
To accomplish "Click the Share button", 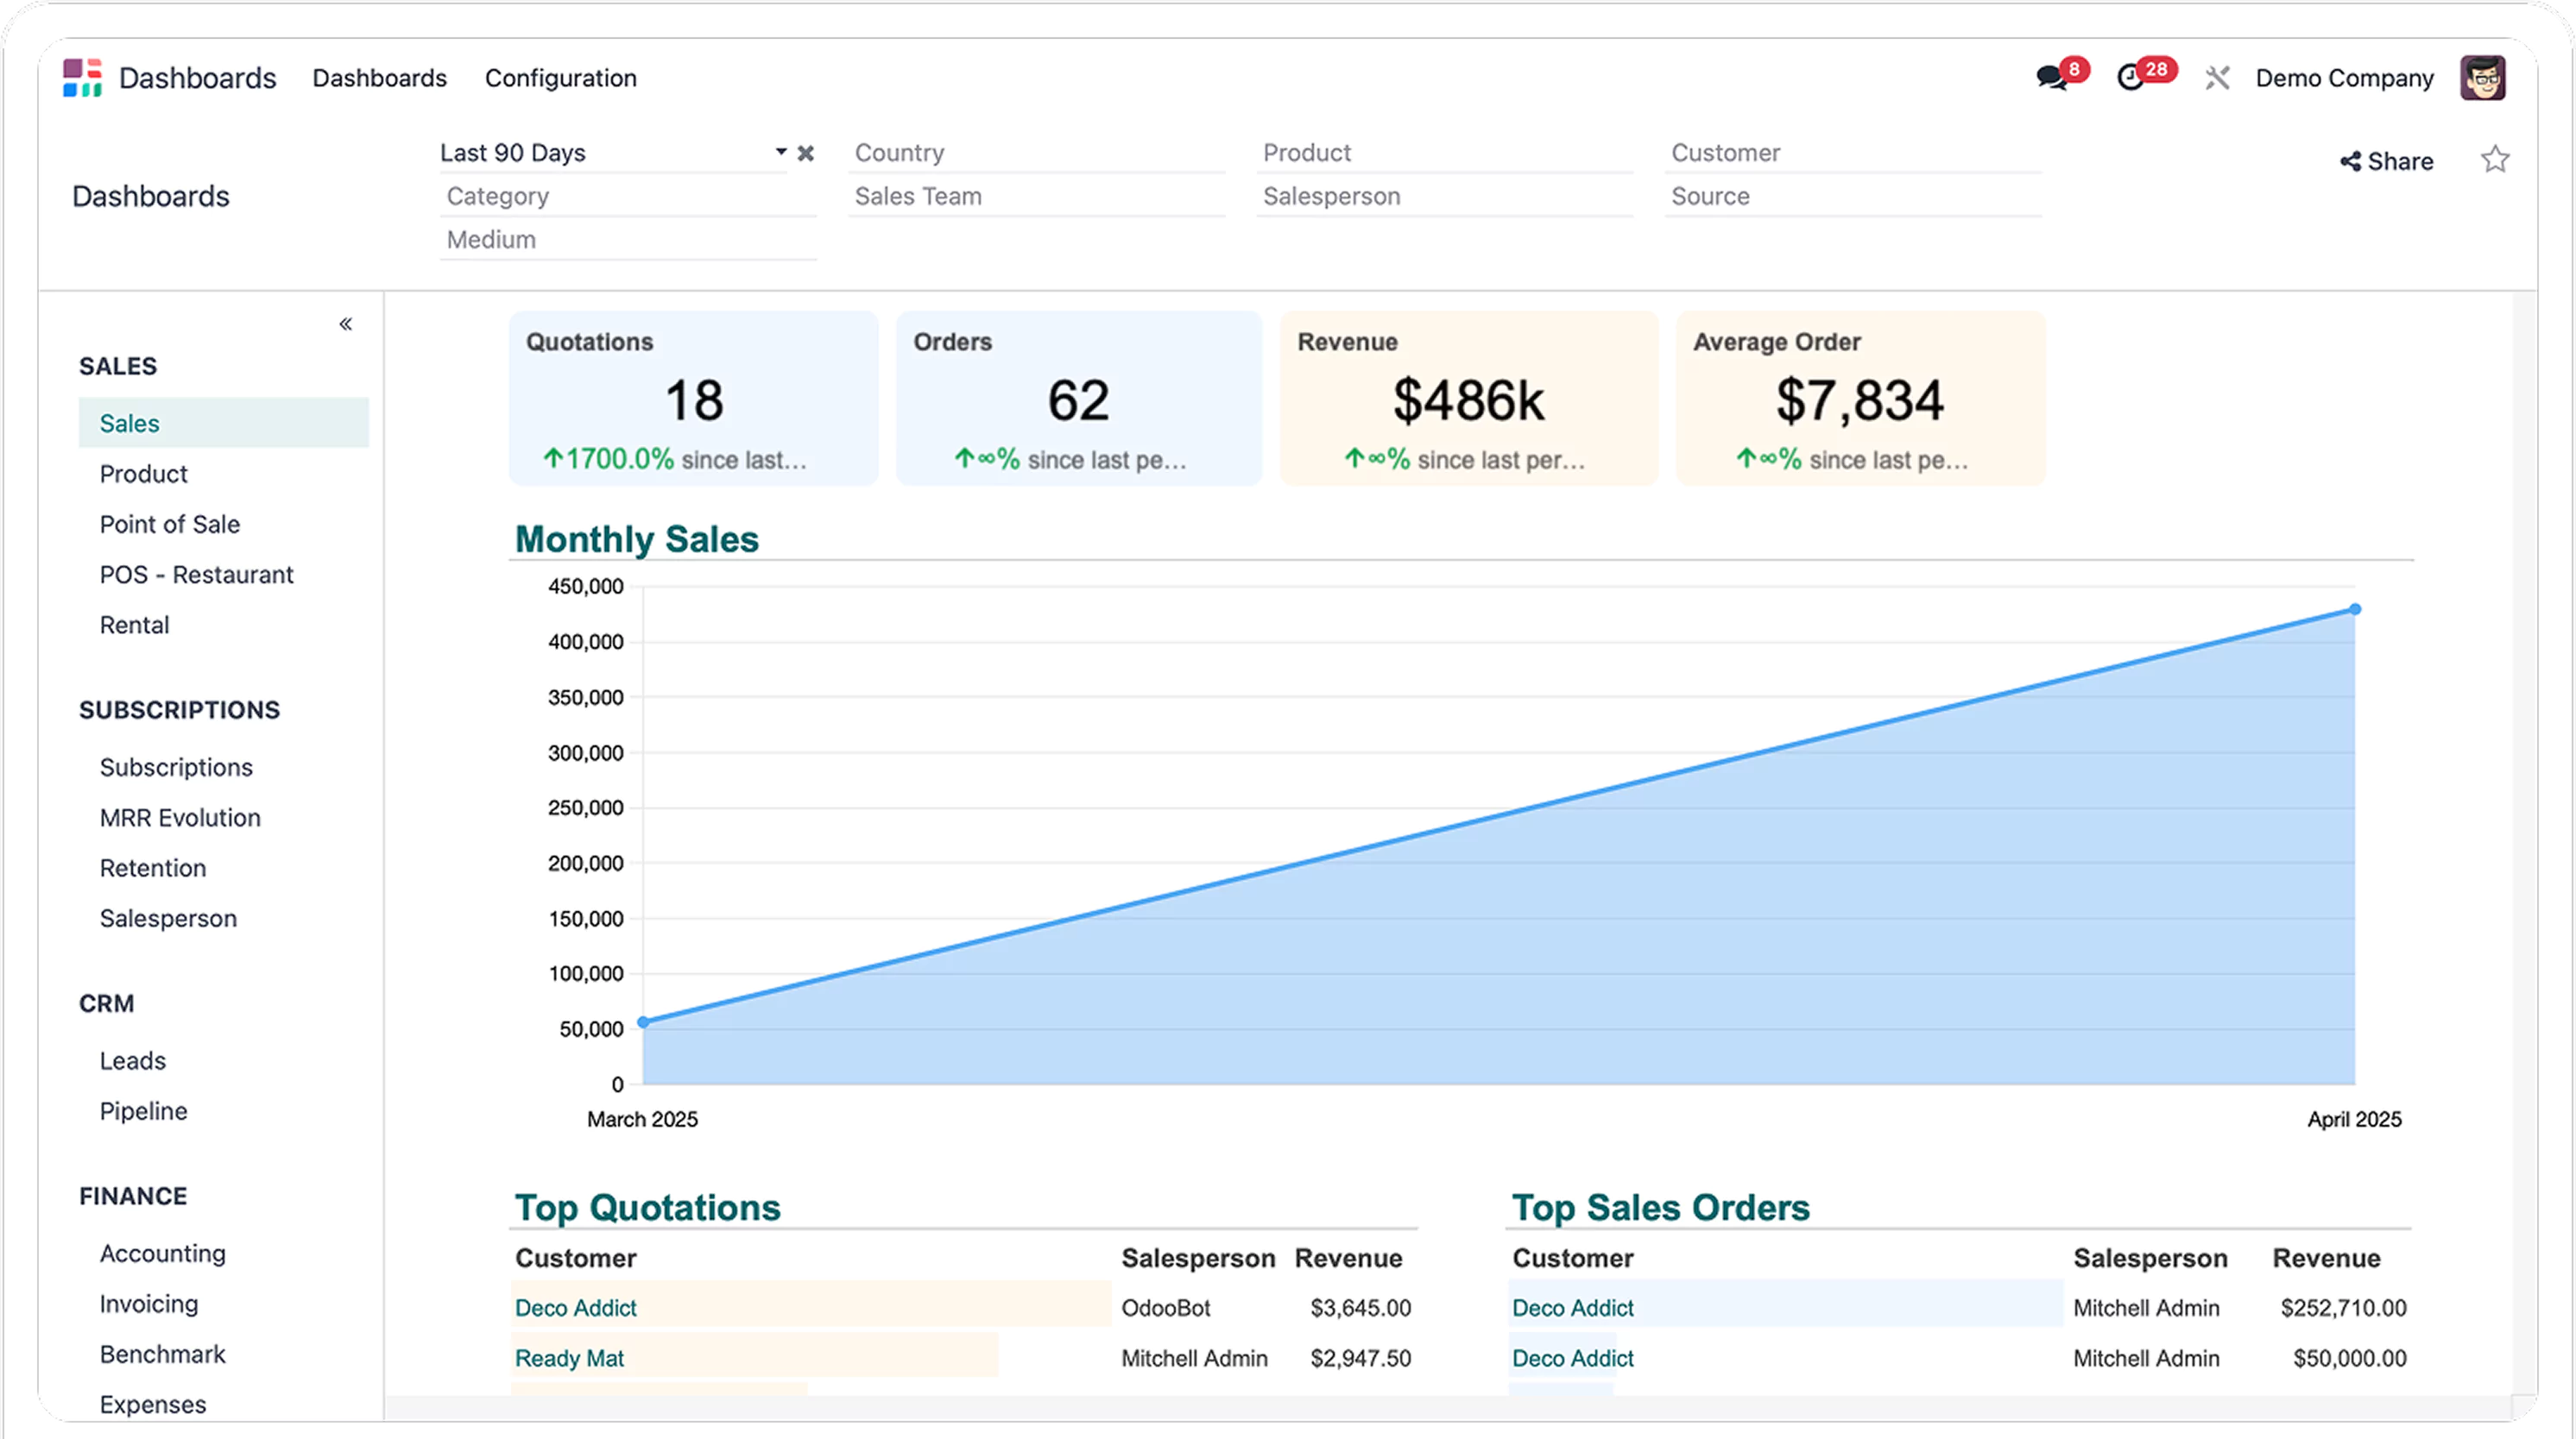I will tap(2386, 160).
